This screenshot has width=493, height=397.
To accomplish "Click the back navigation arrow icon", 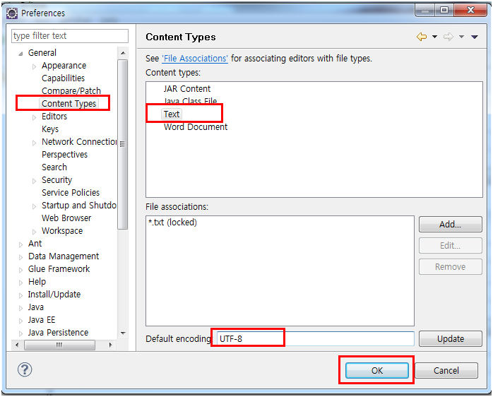I will pyautogui.click(x=422, y=37).
